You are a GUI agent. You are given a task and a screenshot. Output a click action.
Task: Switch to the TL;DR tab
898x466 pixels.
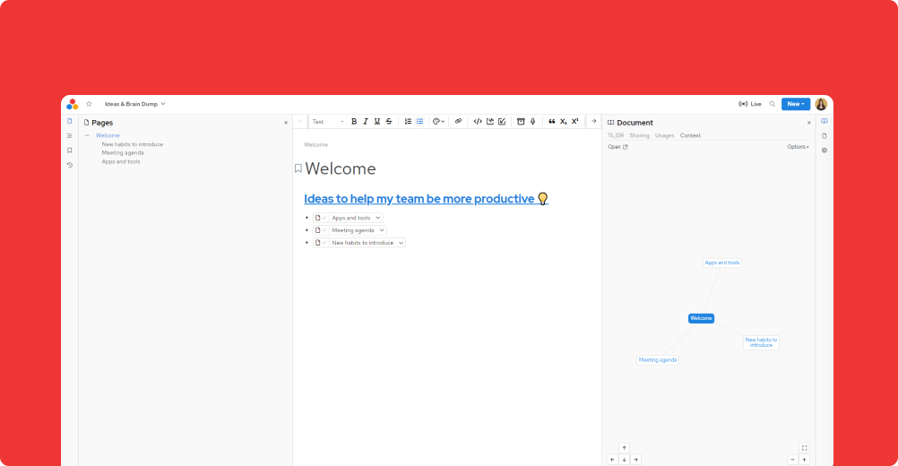616,135
